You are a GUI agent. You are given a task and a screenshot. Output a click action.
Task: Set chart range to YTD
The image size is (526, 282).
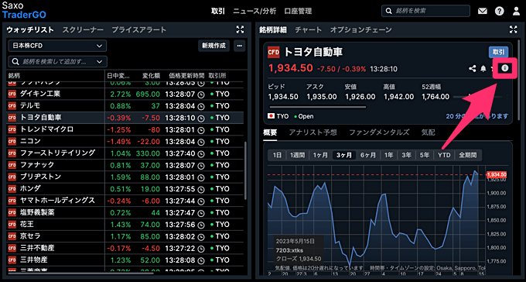point(444,155)
